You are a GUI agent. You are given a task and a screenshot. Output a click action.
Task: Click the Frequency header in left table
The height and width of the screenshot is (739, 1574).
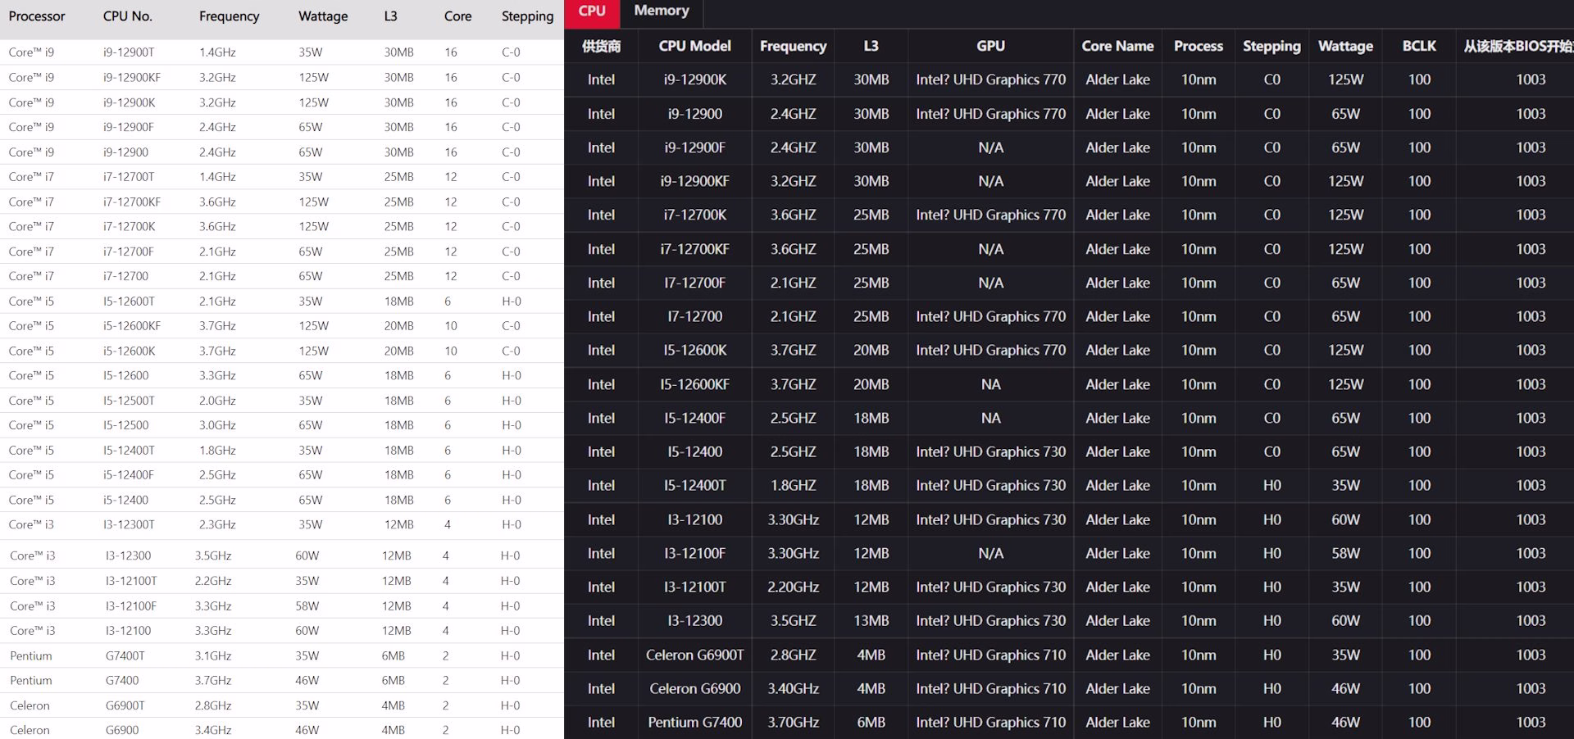click(x=229, y=16)
